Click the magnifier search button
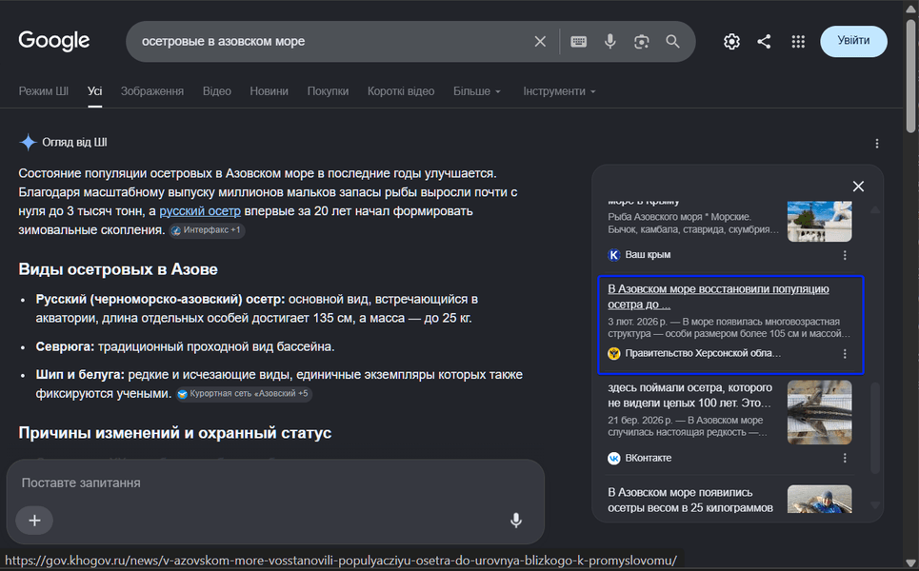 673,42
